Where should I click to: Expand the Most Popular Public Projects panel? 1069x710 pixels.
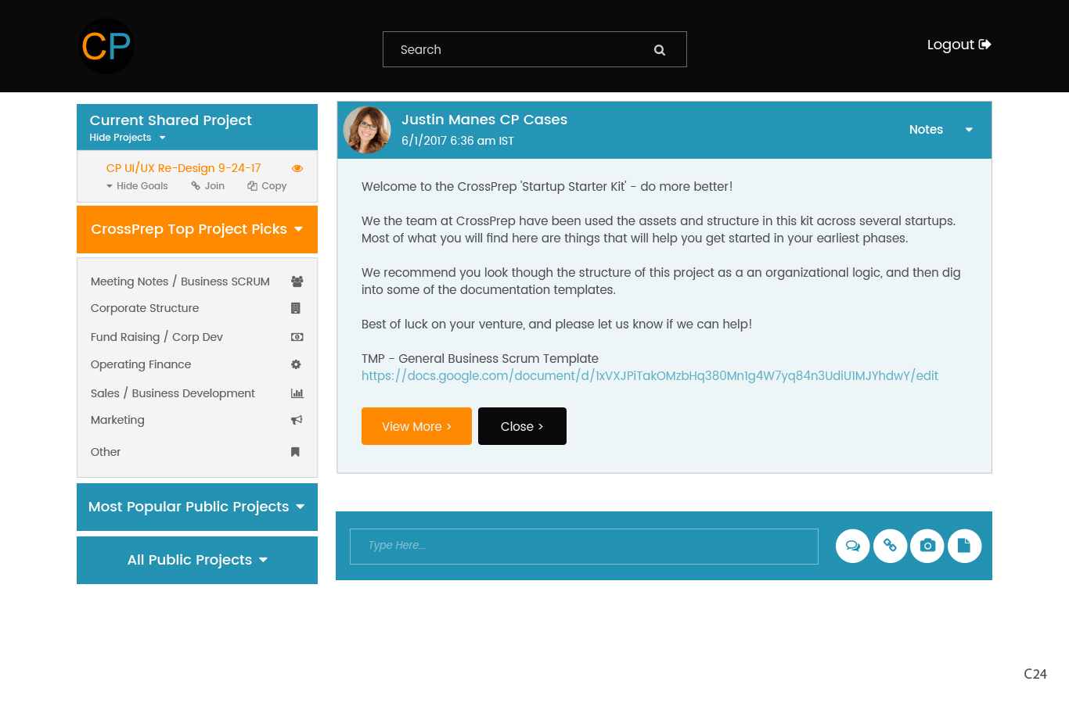(197, 507)
